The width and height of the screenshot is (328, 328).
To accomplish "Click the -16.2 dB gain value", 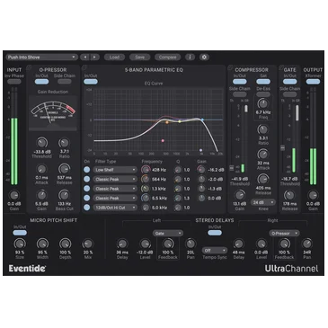I will [x=216, y=170].
